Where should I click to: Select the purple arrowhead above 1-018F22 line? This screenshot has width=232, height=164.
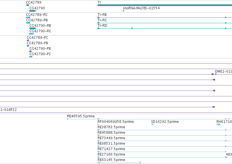pos(213,107)
